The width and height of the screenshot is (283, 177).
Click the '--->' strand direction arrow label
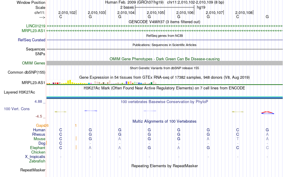click(42, 17)
